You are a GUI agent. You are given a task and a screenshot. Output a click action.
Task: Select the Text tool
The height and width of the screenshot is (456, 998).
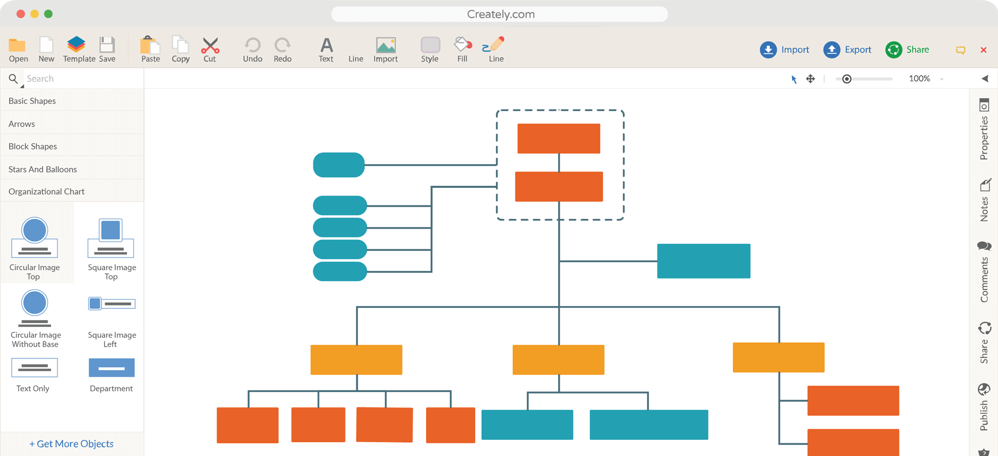[x=326, y=46]
